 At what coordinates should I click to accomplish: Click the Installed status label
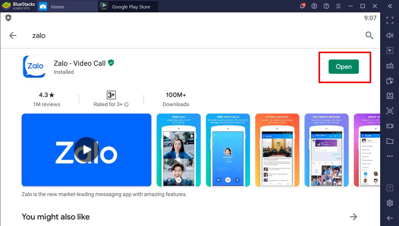pyautogui.click(x=64, y=72)
